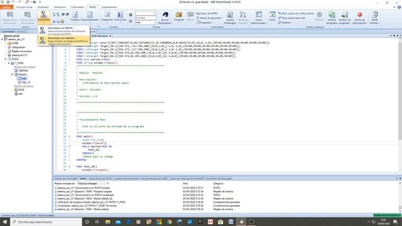This screenshot has width=402, height=226.
Task: Click Paso a paso por instrucciones
Action: click(296, 13)
